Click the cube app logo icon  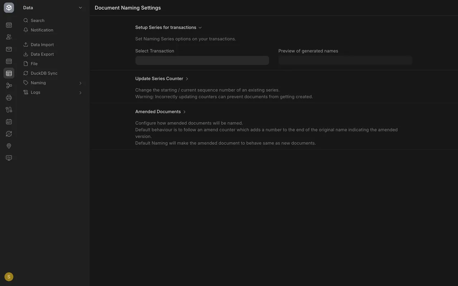coord(9,8)
